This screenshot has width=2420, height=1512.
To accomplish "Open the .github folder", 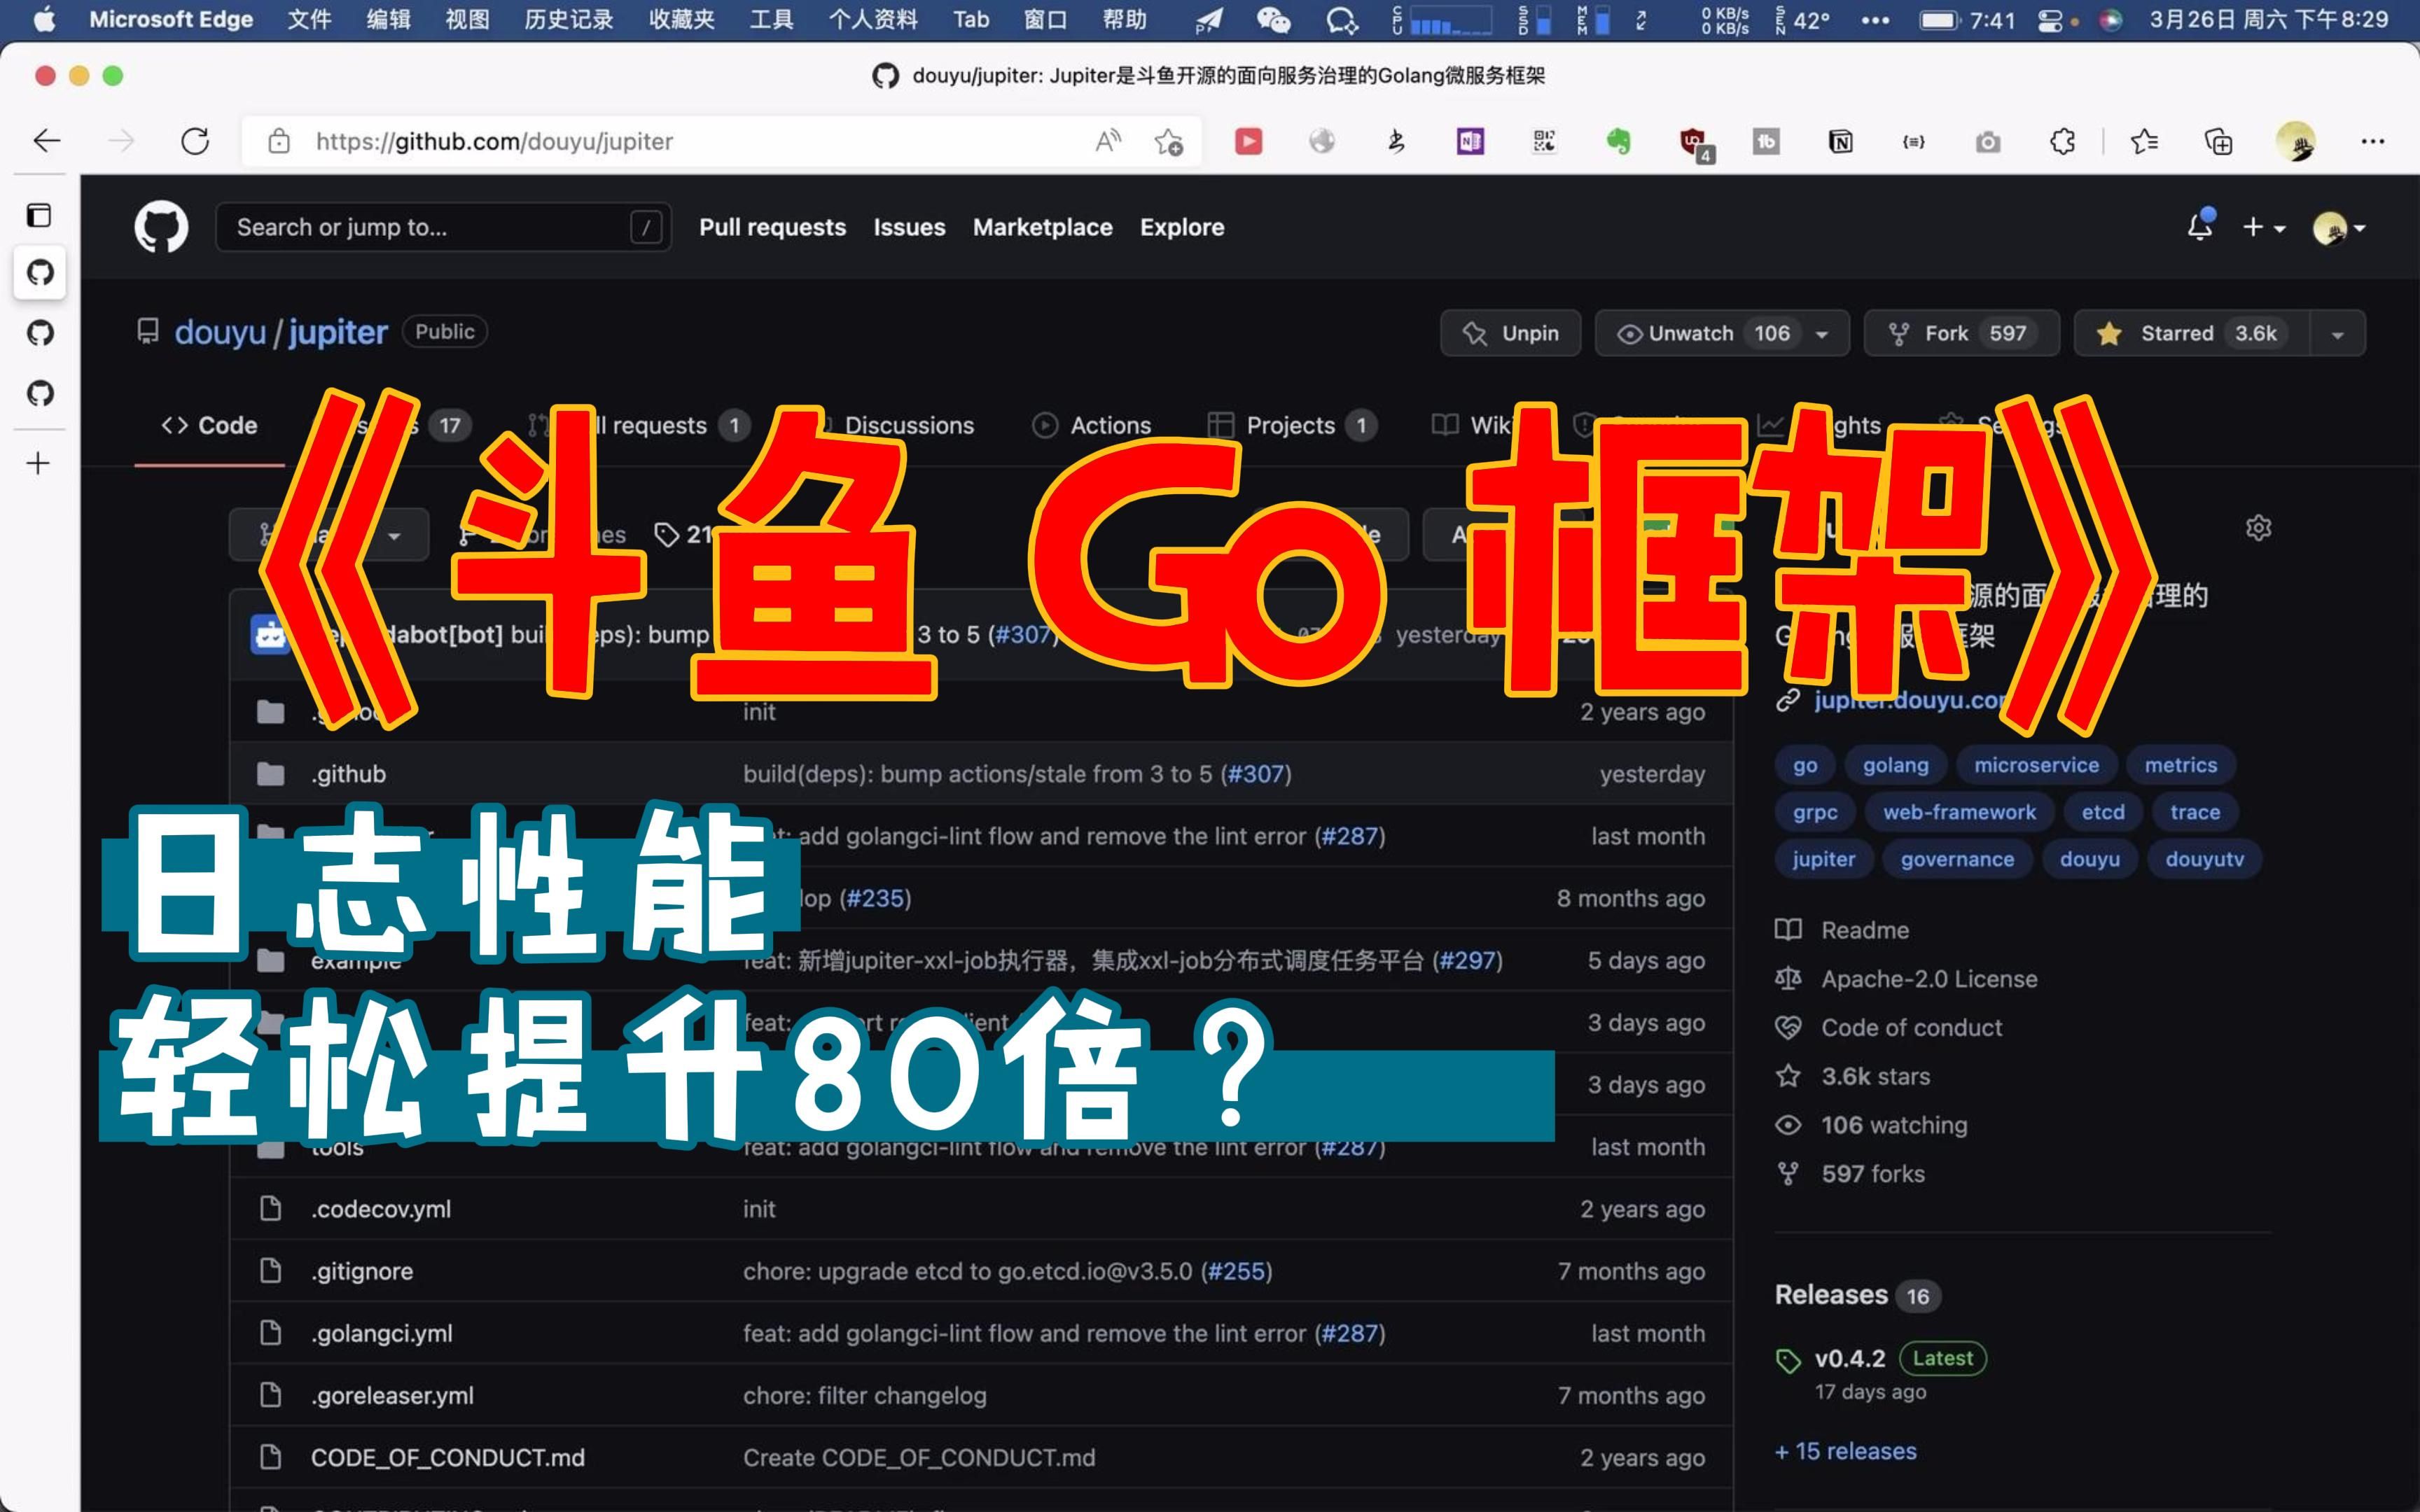I will tap(348, 774).
